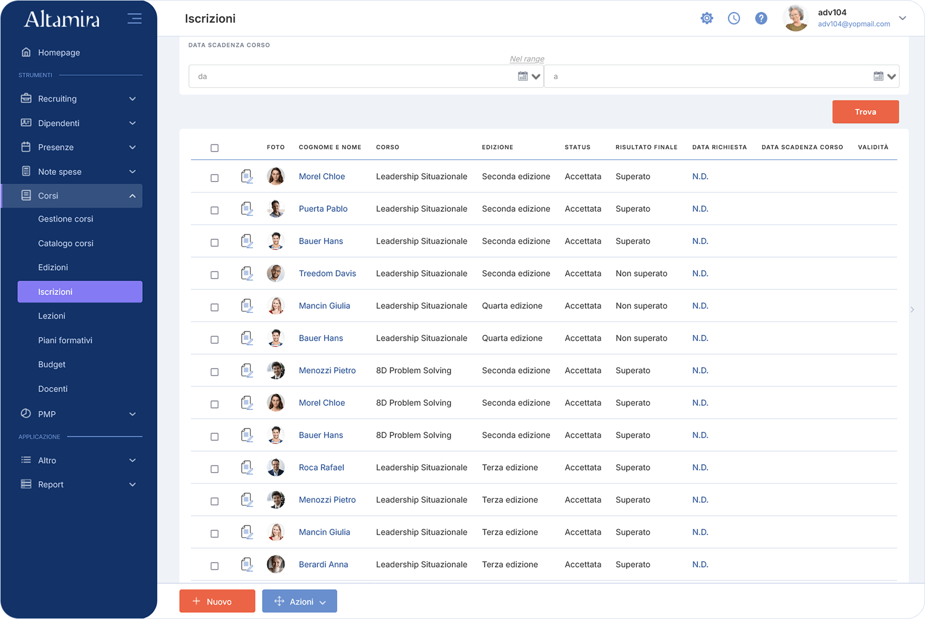Image resolution: width=925 pixels, height=619 pixels.
Task: Open the Azioni dropdown button
Action: pyautogui.click(x=299, y=601)
